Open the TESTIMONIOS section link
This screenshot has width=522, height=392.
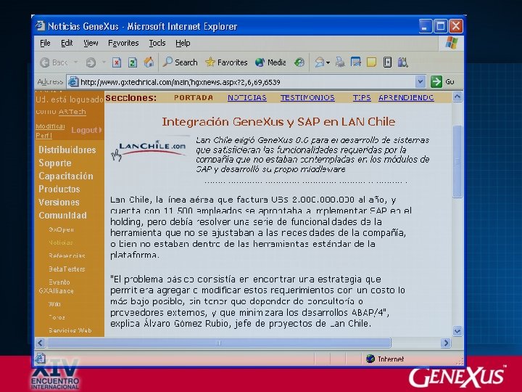click(x=307, y=98)
